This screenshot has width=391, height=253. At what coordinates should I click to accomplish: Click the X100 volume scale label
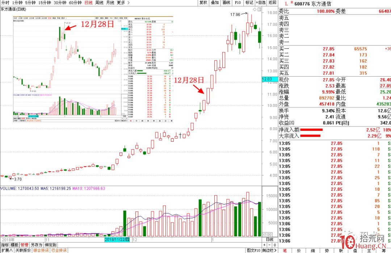[267, 235]
